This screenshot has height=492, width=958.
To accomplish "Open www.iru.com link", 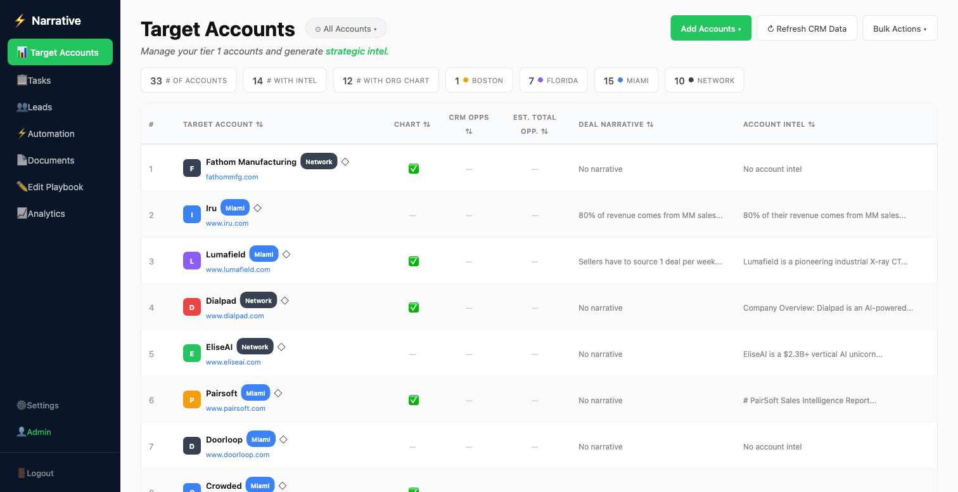I will pyautogui.click(x=227, y=223).
